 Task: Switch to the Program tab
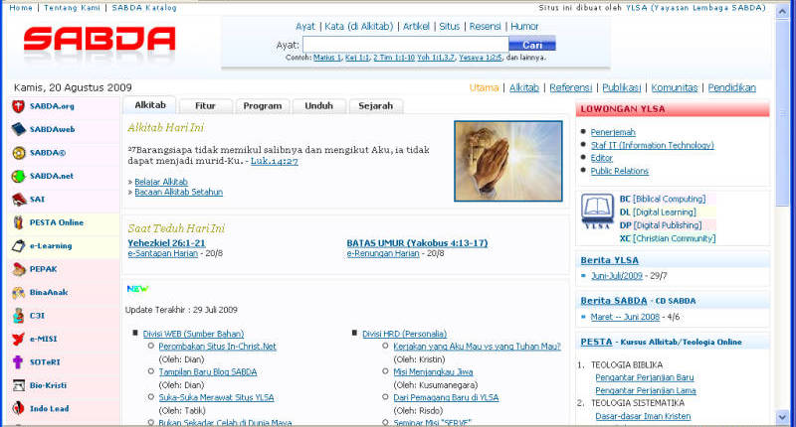(x=262, y=106)
